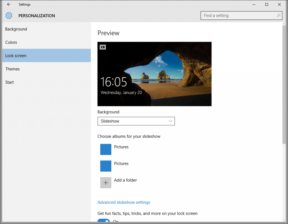The height and width of the screenshot is (224, 288).
Task: Click the slideshow icon on preview image
Action: 103,47
